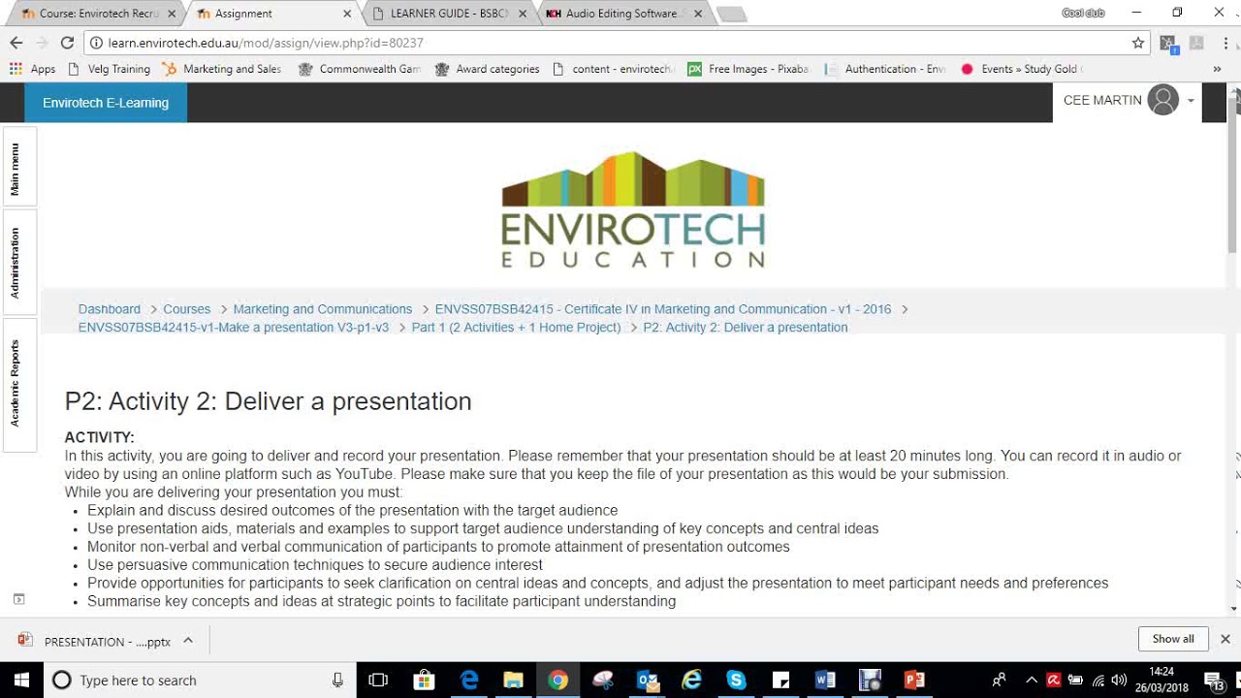The width and height of the screenshot is (1241, 698).
Task: Show all downloads
Action: (x=1173, y=639)
